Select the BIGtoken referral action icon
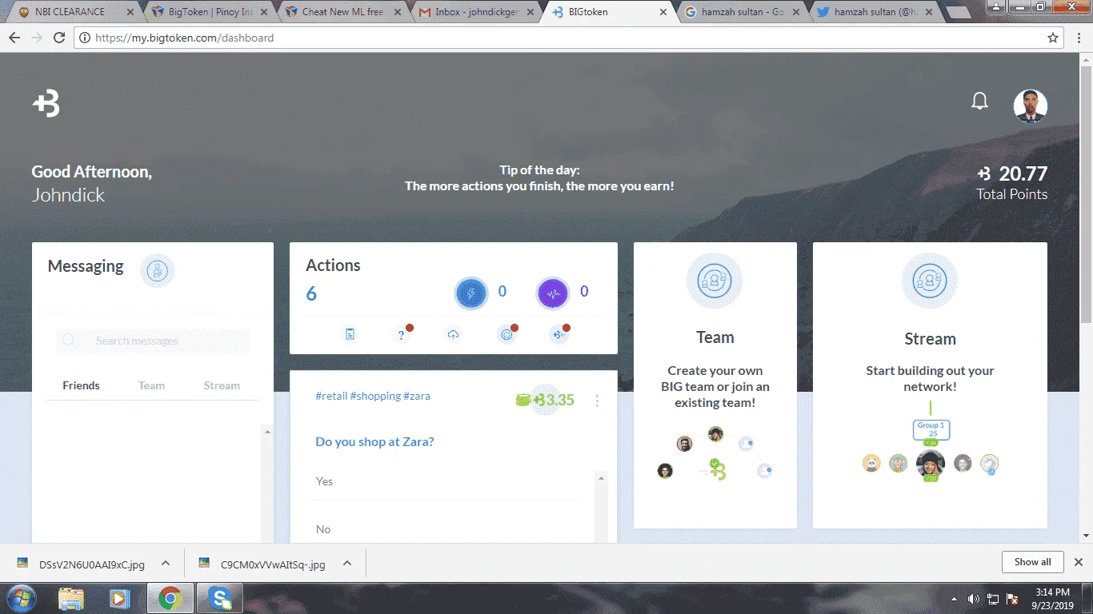The width and height of the screenshot is (1093, 614). (x=559, y=334)
